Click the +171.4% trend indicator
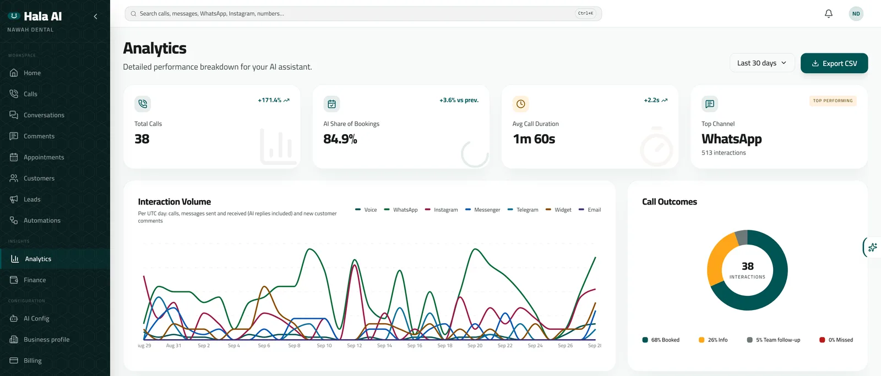The image size is (881, 376). click(x=274, y=100)
